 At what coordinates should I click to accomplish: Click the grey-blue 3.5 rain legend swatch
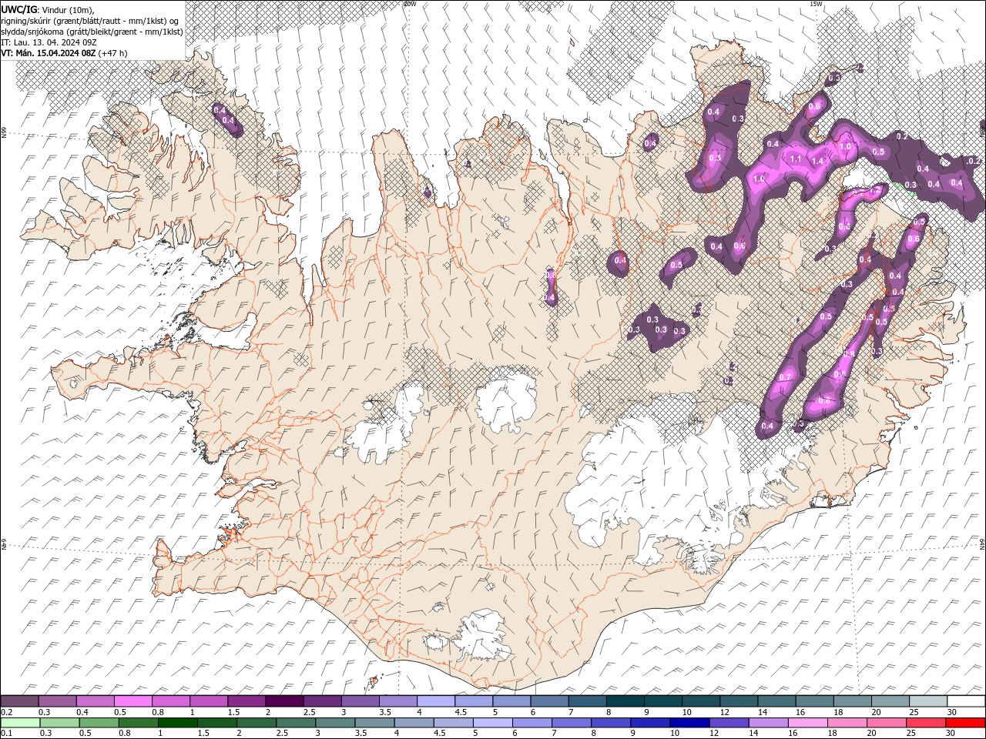click(x=375, y=723)
